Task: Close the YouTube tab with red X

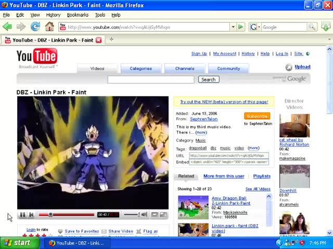Action: click(99, 40)
